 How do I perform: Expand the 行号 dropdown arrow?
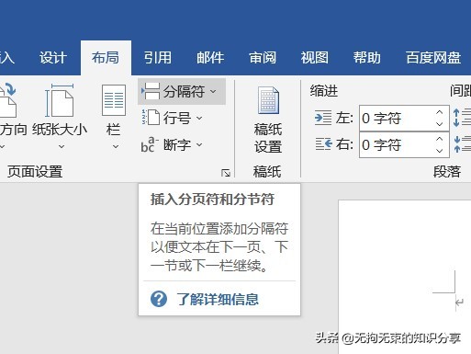coord(199,118)
